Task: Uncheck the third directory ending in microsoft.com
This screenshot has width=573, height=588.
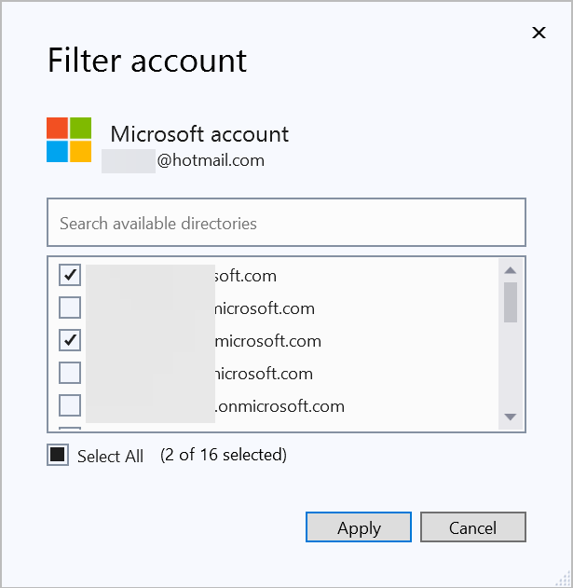Action: [x=70, y=340]
